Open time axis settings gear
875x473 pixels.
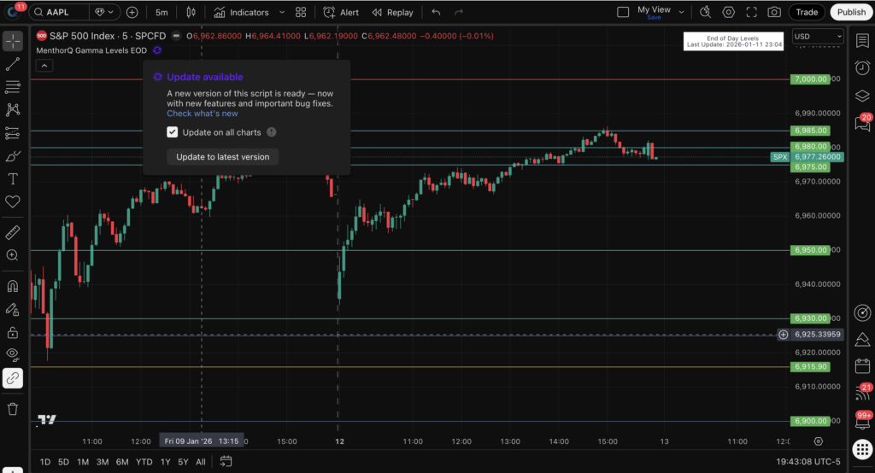[x=818, y=441]
